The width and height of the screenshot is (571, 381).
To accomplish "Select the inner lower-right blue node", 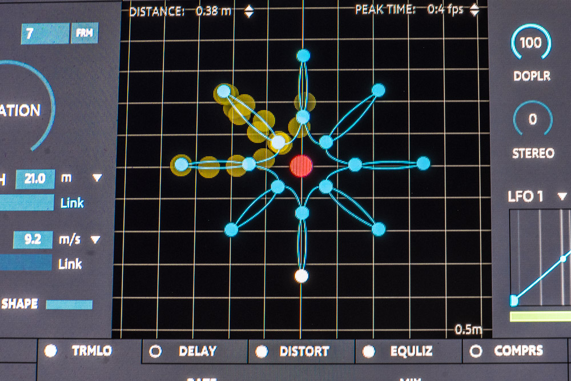I will click(x=325, y=187).
